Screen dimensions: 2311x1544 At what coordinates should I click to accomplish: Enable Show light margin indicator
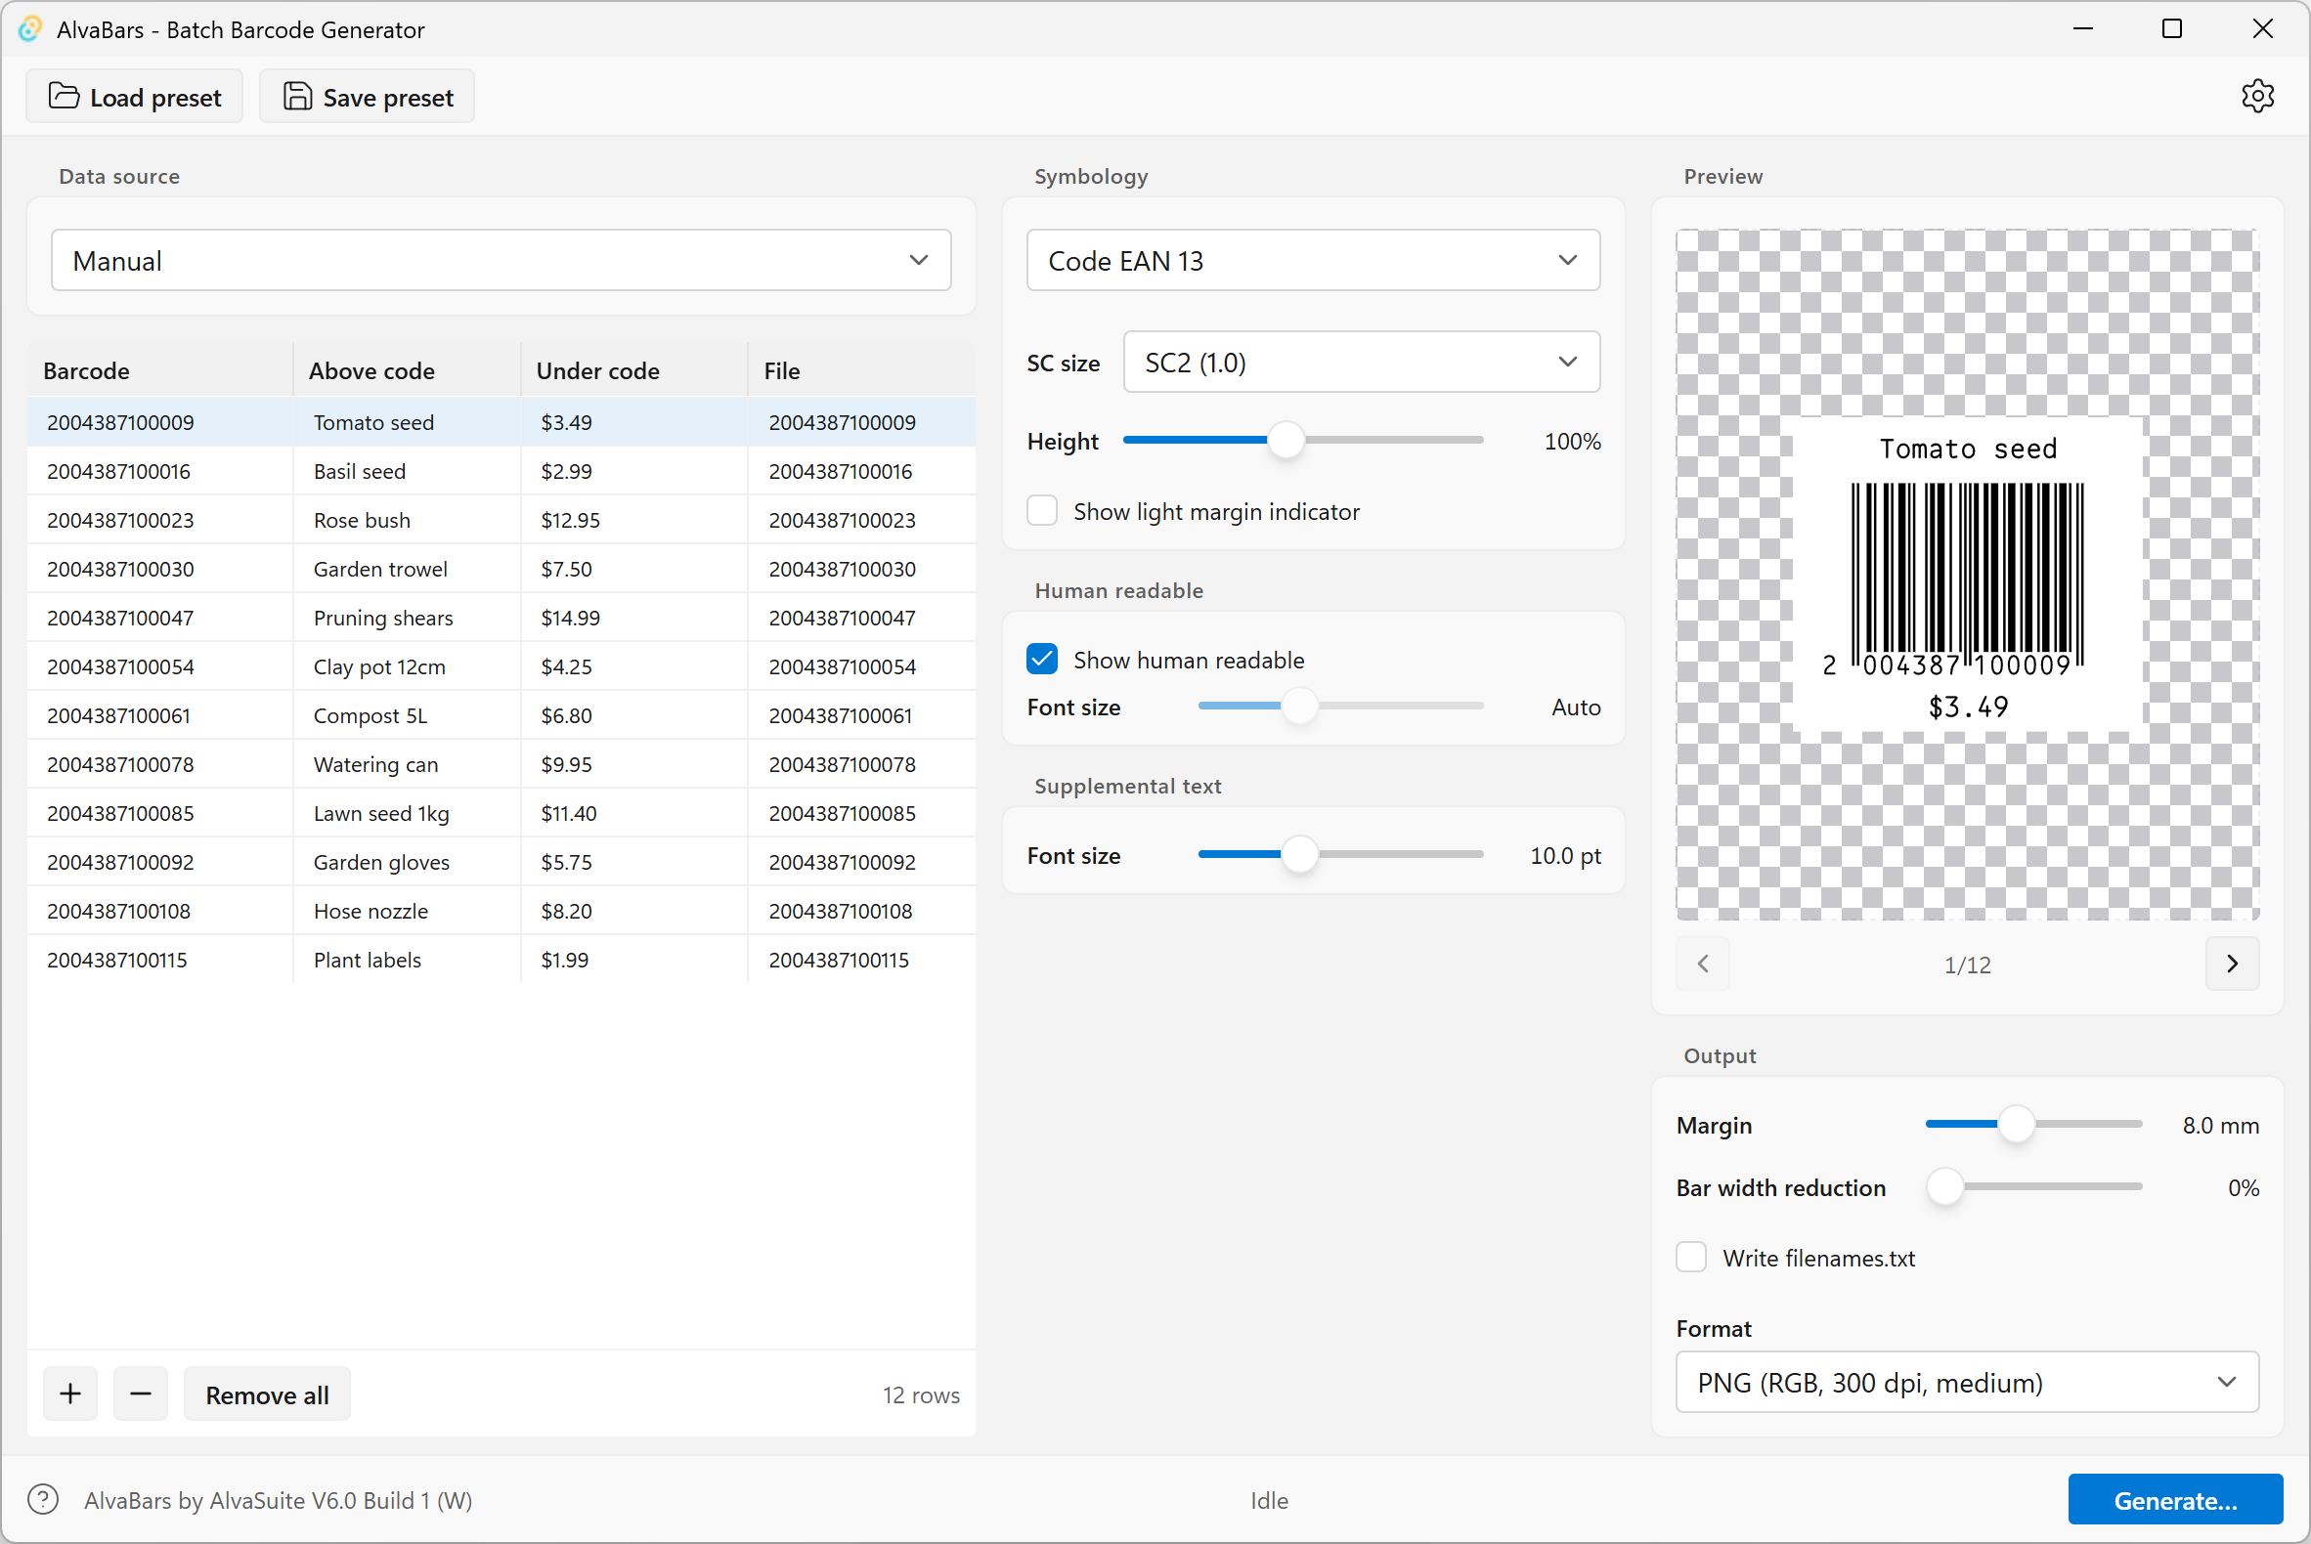coord(1042,511)
